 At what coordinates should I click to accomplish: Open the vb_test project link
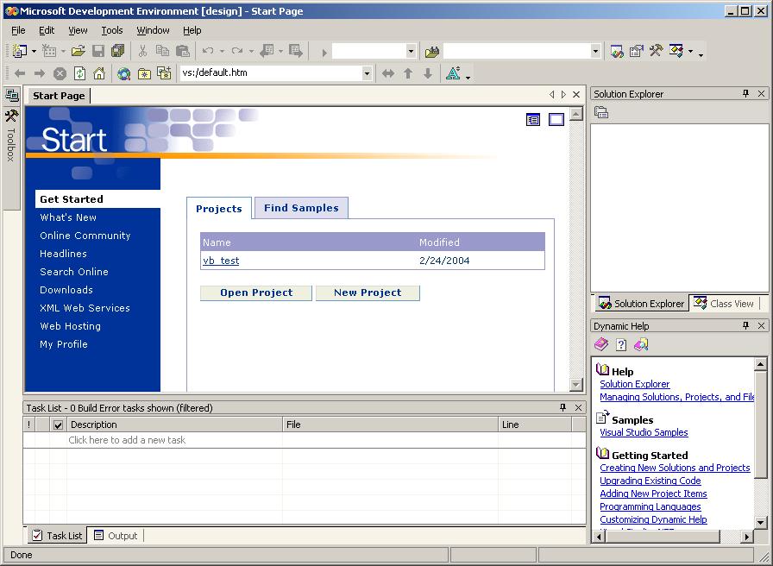point(221,261)
